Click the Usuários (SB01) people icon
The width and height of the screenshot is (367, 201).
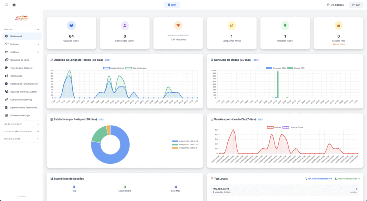pyautogui.click(x=71, y=25)
